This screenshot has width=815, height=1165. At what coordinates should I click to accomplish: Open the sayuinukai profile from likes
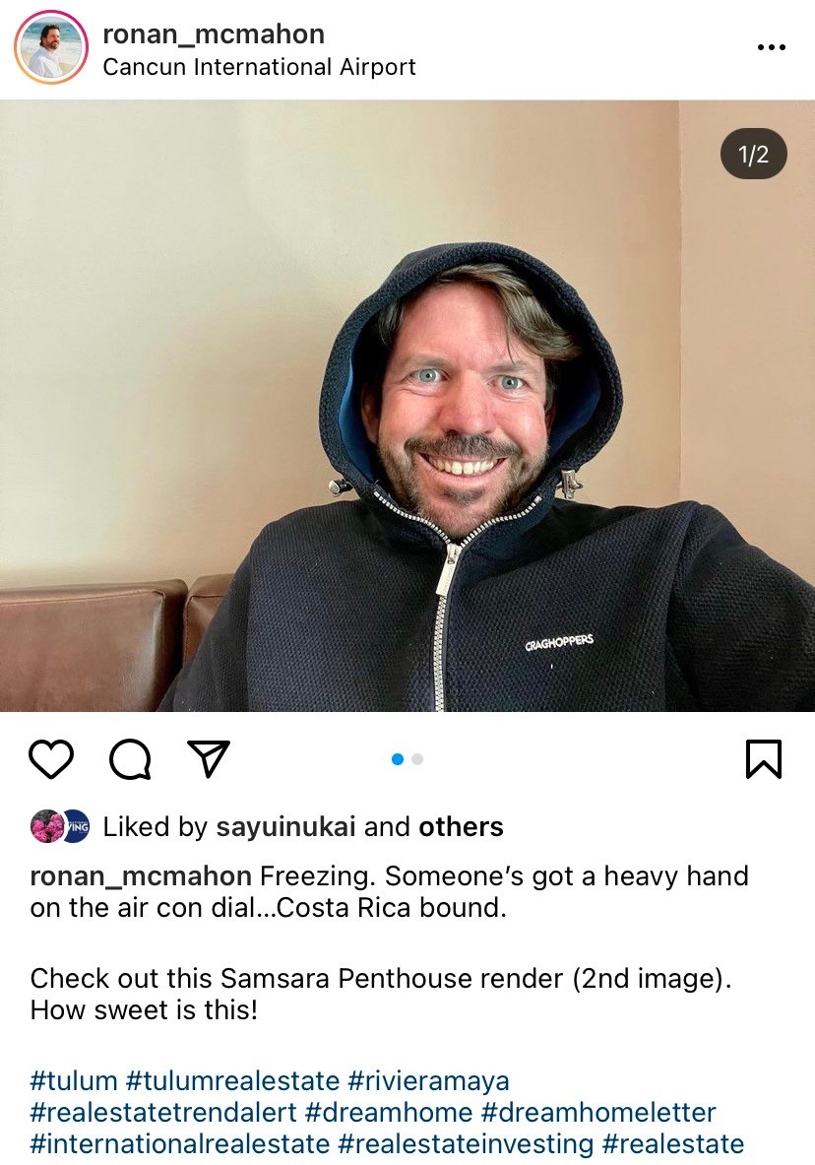pyautogui.click(x=285, y=827)
